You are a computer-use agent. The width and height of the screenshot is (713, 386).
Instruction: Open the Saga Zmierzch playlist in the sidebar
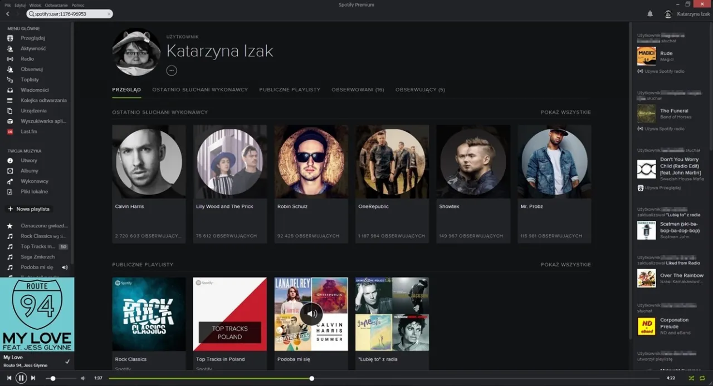37,257
